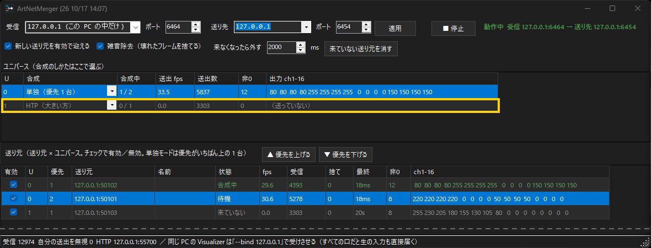
Task: Click the timeout field 2000 ms
Action: (x=282, y=47)
